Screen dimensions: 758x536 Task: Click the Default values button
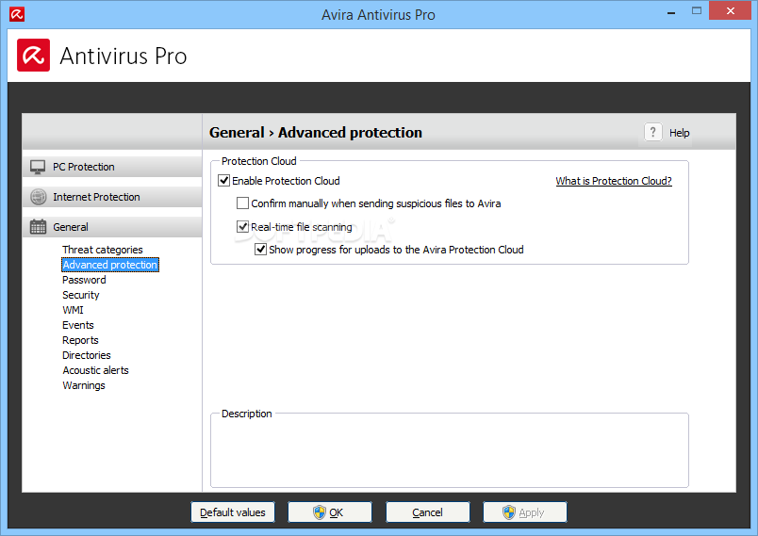233,512
